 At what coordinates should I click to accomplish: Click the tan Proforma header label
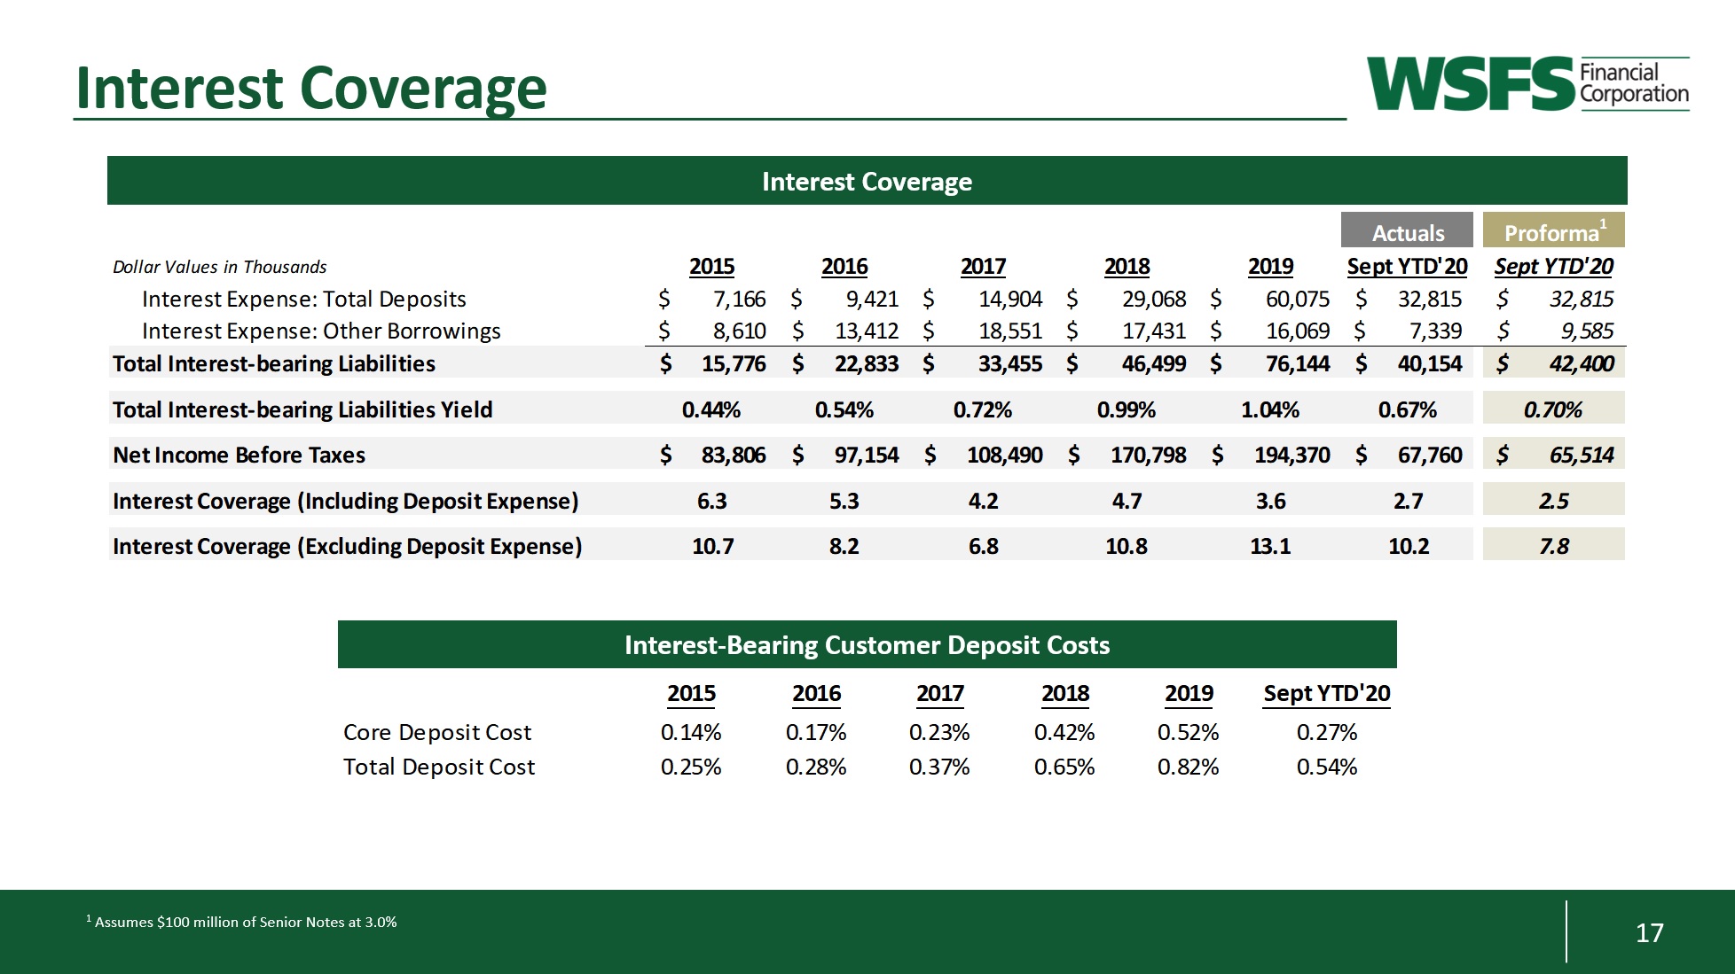(x=1552, y=232)
